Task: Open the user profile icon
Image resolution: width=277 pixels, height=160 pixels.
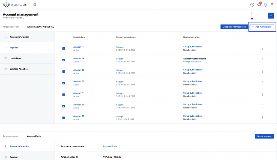Action: tap(272, 5)
